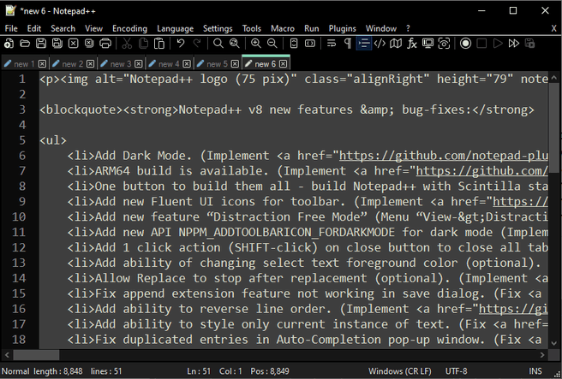This screenshot has width=562, height=379.
Task: Close the new 6 tab
Action: click(284, 64)
